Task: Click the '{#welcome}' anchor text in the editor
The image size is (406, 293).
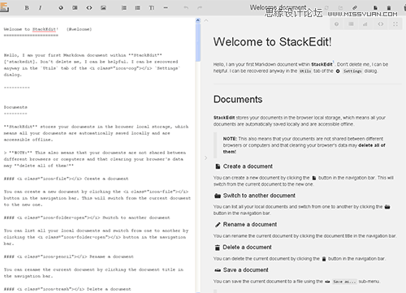Action: tap(80, 29)
